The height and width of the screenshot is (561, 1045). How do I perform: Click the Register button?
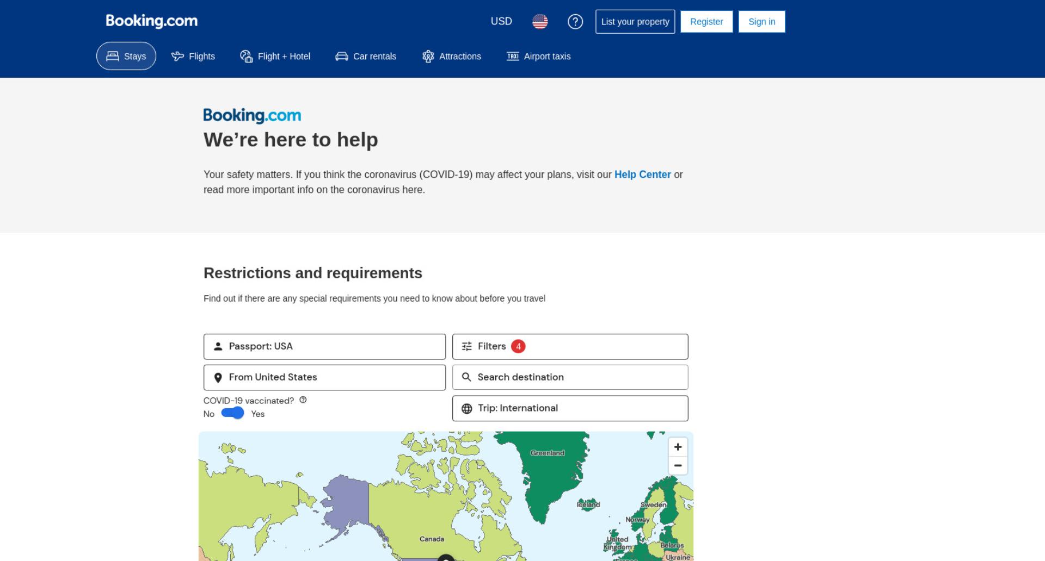tap(706, 22)
